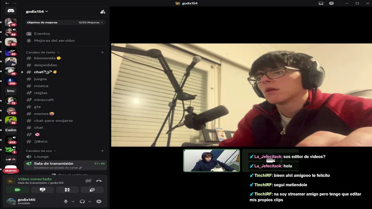
Task: Disconnect from the voice call
Action: click(99, 181)
